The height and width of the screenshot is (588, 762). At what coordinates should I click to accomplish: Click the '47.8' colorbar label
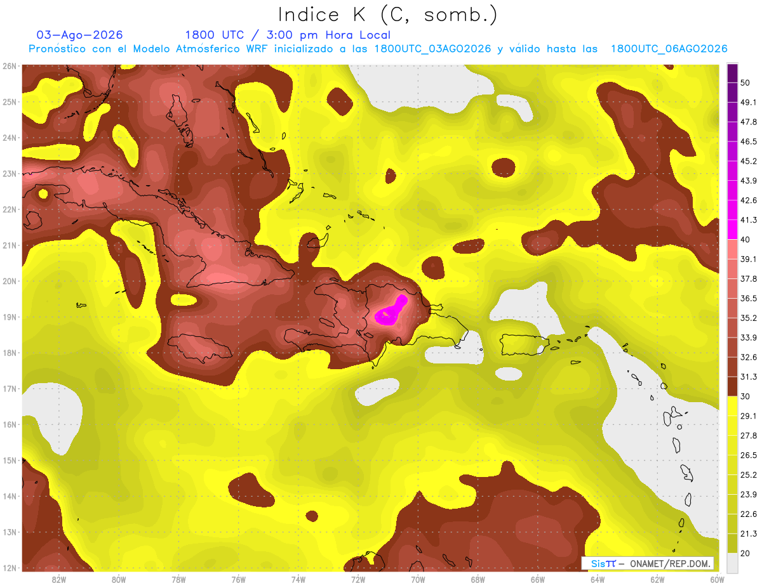coord(749,122)
